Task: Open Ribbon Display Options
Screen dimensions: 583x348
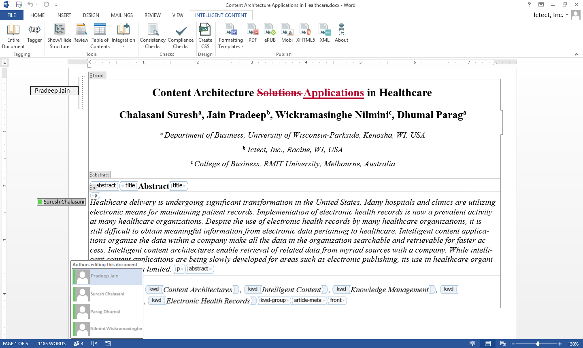Action: coord(541,5)
